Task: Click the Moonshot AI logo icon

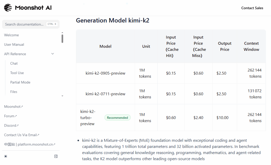Action: 8,8
